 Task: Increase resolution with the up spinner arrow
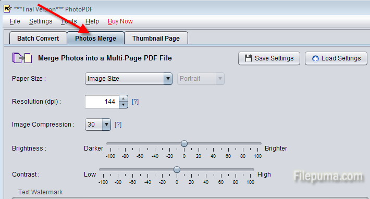point(124,98)
